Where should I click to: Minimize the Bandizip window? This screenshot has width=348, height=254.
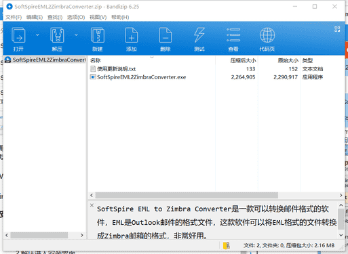tap(295, 7)
